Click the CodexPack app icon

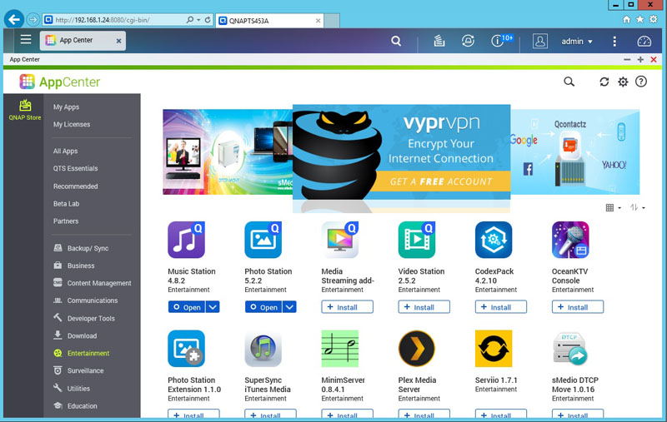[x=494, y=240]
